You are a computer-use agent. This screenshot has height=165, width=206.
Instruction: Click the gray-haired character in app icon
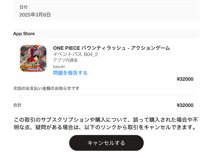[41, 52]
